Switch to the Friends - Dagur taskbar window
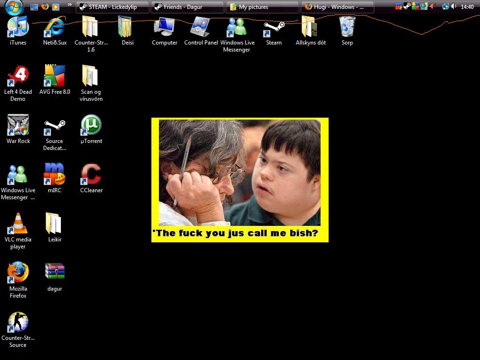Screen dimensions: 480x360 (187, 7)
